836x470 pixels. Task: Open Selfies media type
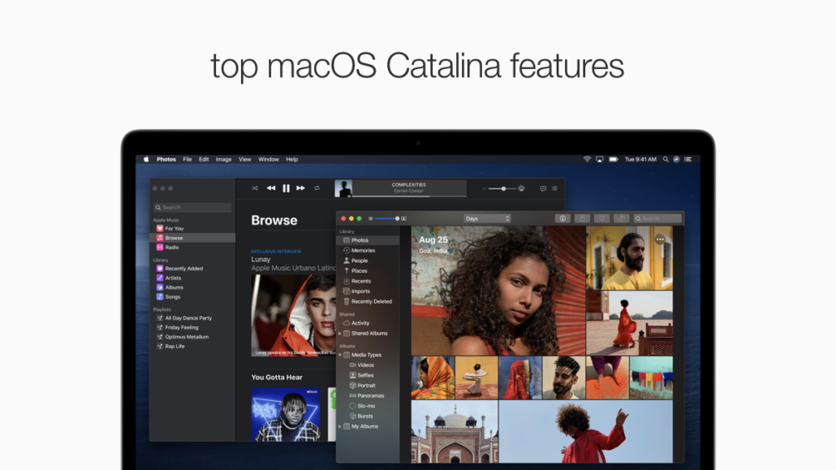coord(368,376)
